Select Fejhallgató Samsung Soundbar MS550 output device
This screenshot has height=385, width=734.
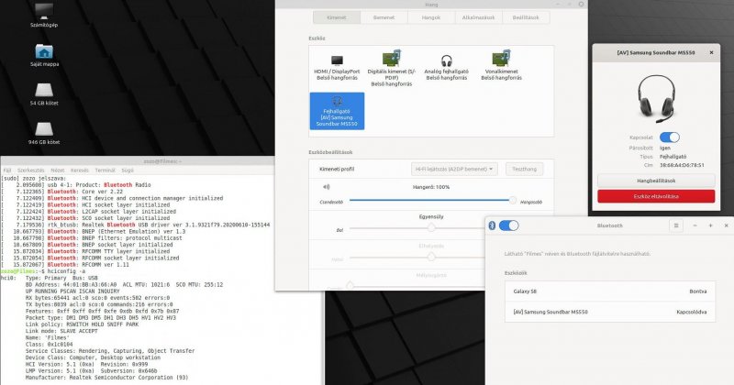[x=337, y=111]
